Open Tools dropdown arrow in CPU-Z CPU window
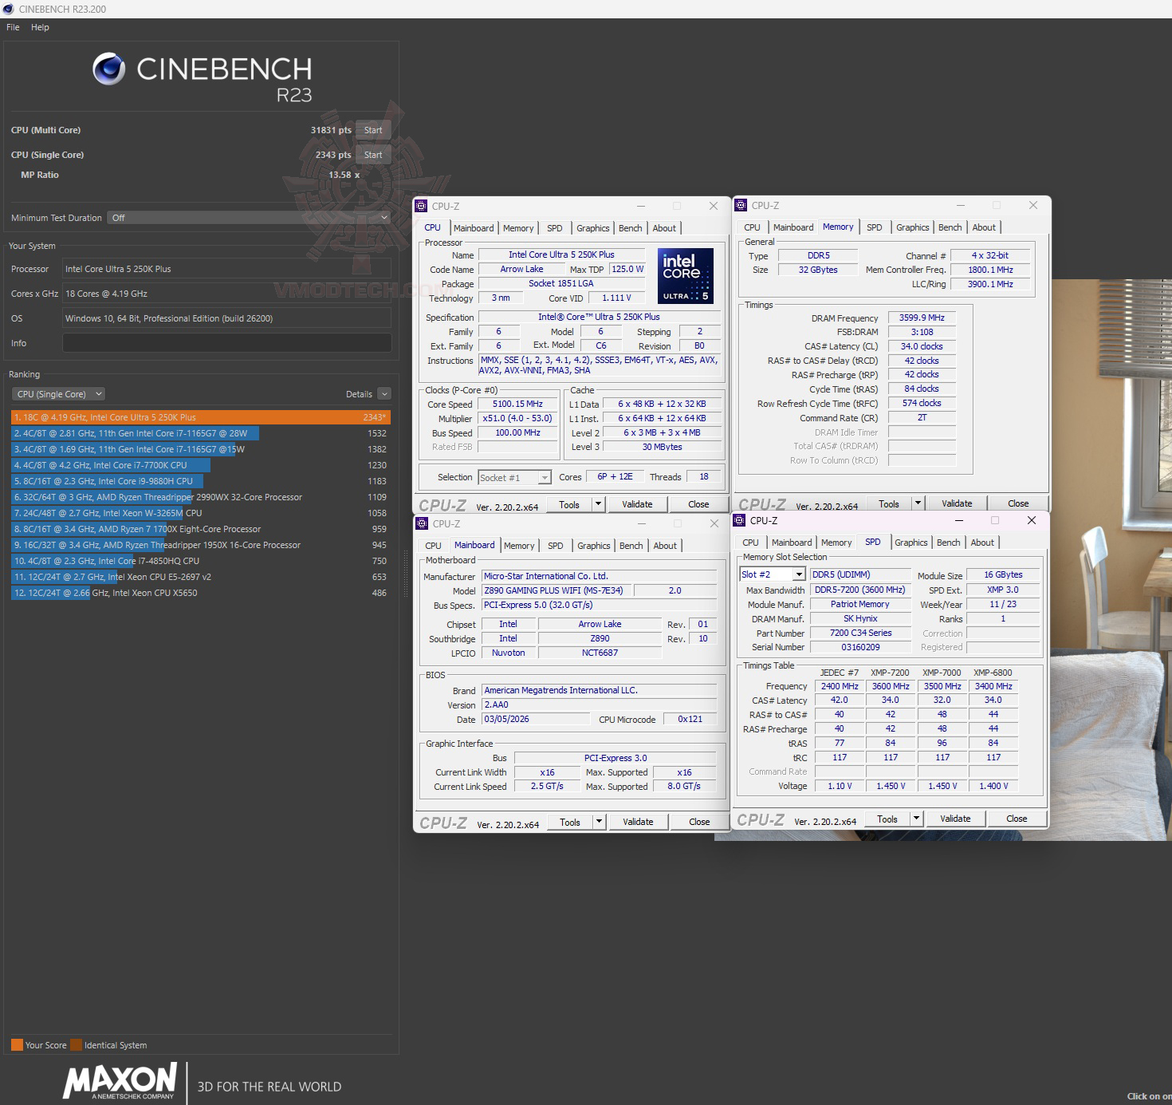 599,504
